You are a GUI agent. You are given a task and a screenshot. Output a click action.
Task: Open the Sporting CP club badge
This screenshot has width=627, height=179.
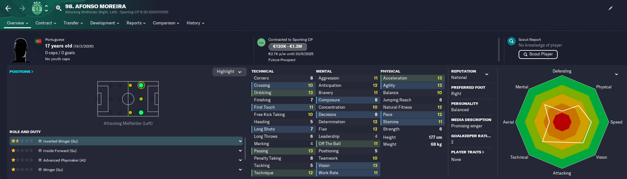tap(37, 8)
